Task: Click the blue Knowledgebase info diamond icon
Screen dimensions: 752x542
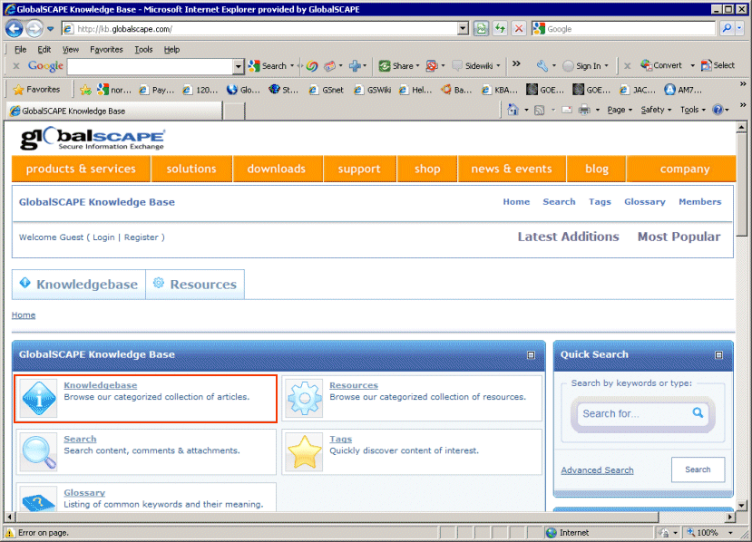Action: point(39,398)
